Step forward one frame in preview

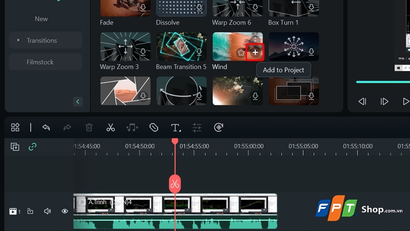[x=384, y=101]
